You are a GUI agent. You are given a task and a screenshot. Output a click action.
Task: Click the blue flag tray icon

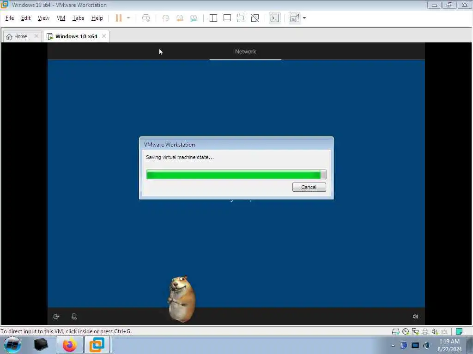[404, 345]
